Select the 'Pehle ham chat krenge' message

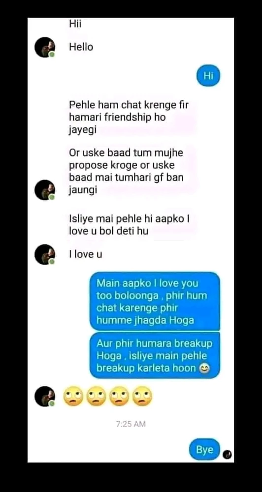(x=129, y=118)
